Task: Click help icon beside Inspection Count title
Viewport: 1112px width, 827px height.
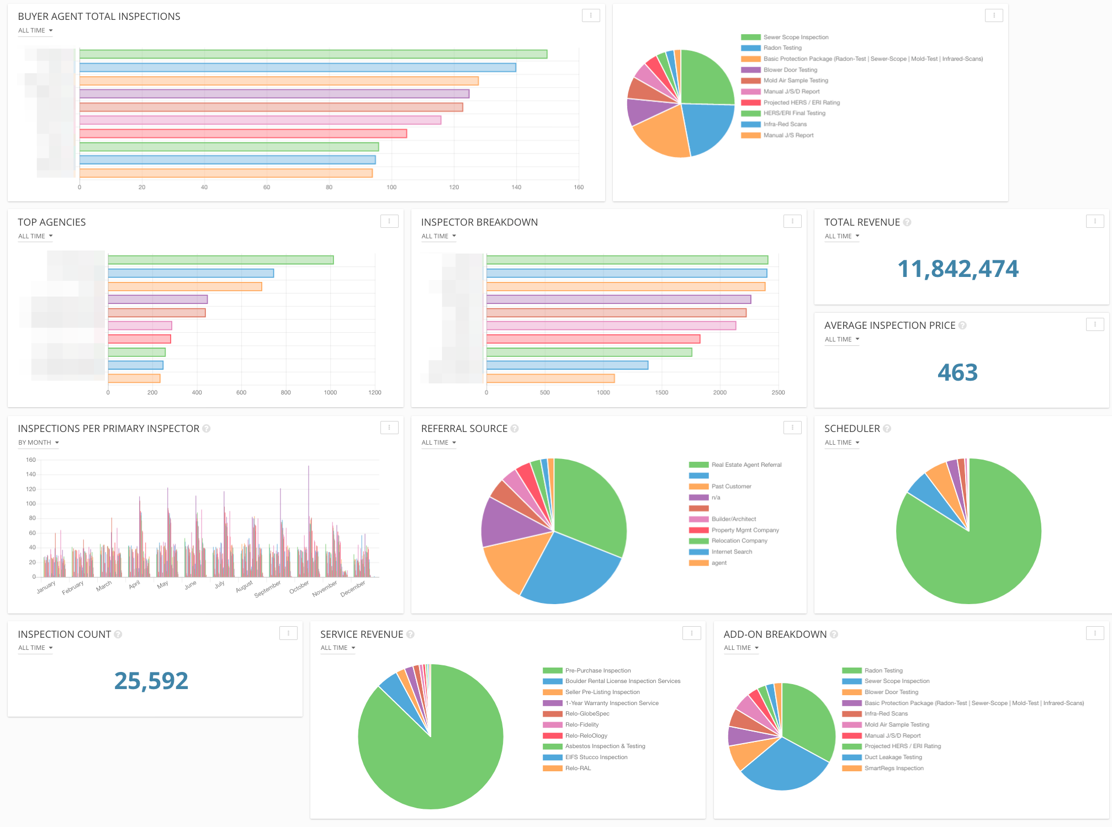Action: click(x=118, y=634)
